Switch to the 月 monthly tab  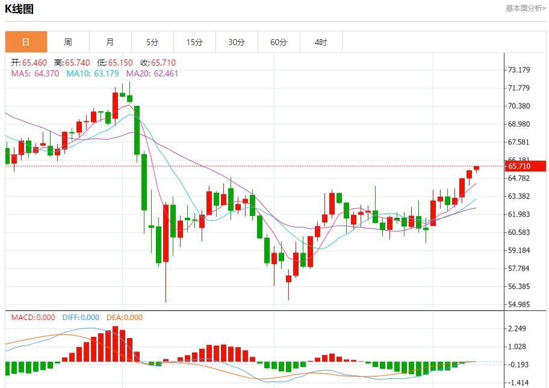[110, 42]
